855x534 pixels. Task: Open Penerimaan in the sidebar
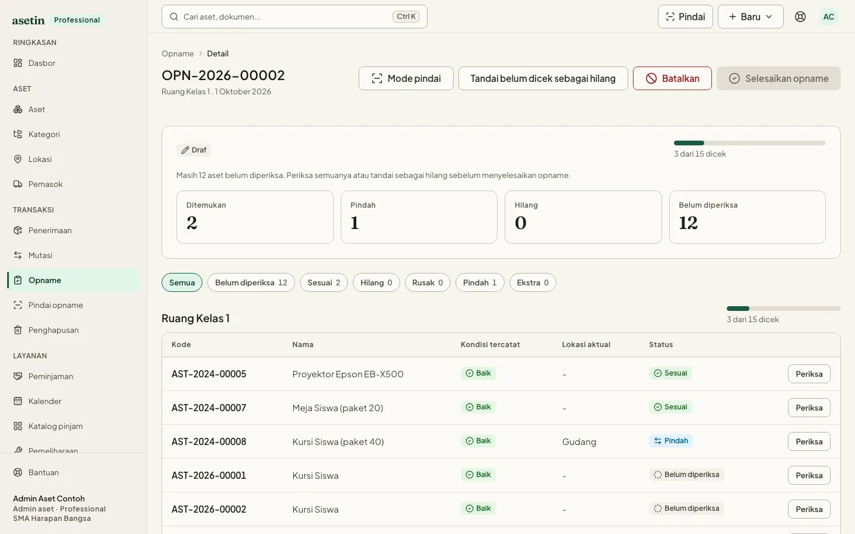[74, 230]
